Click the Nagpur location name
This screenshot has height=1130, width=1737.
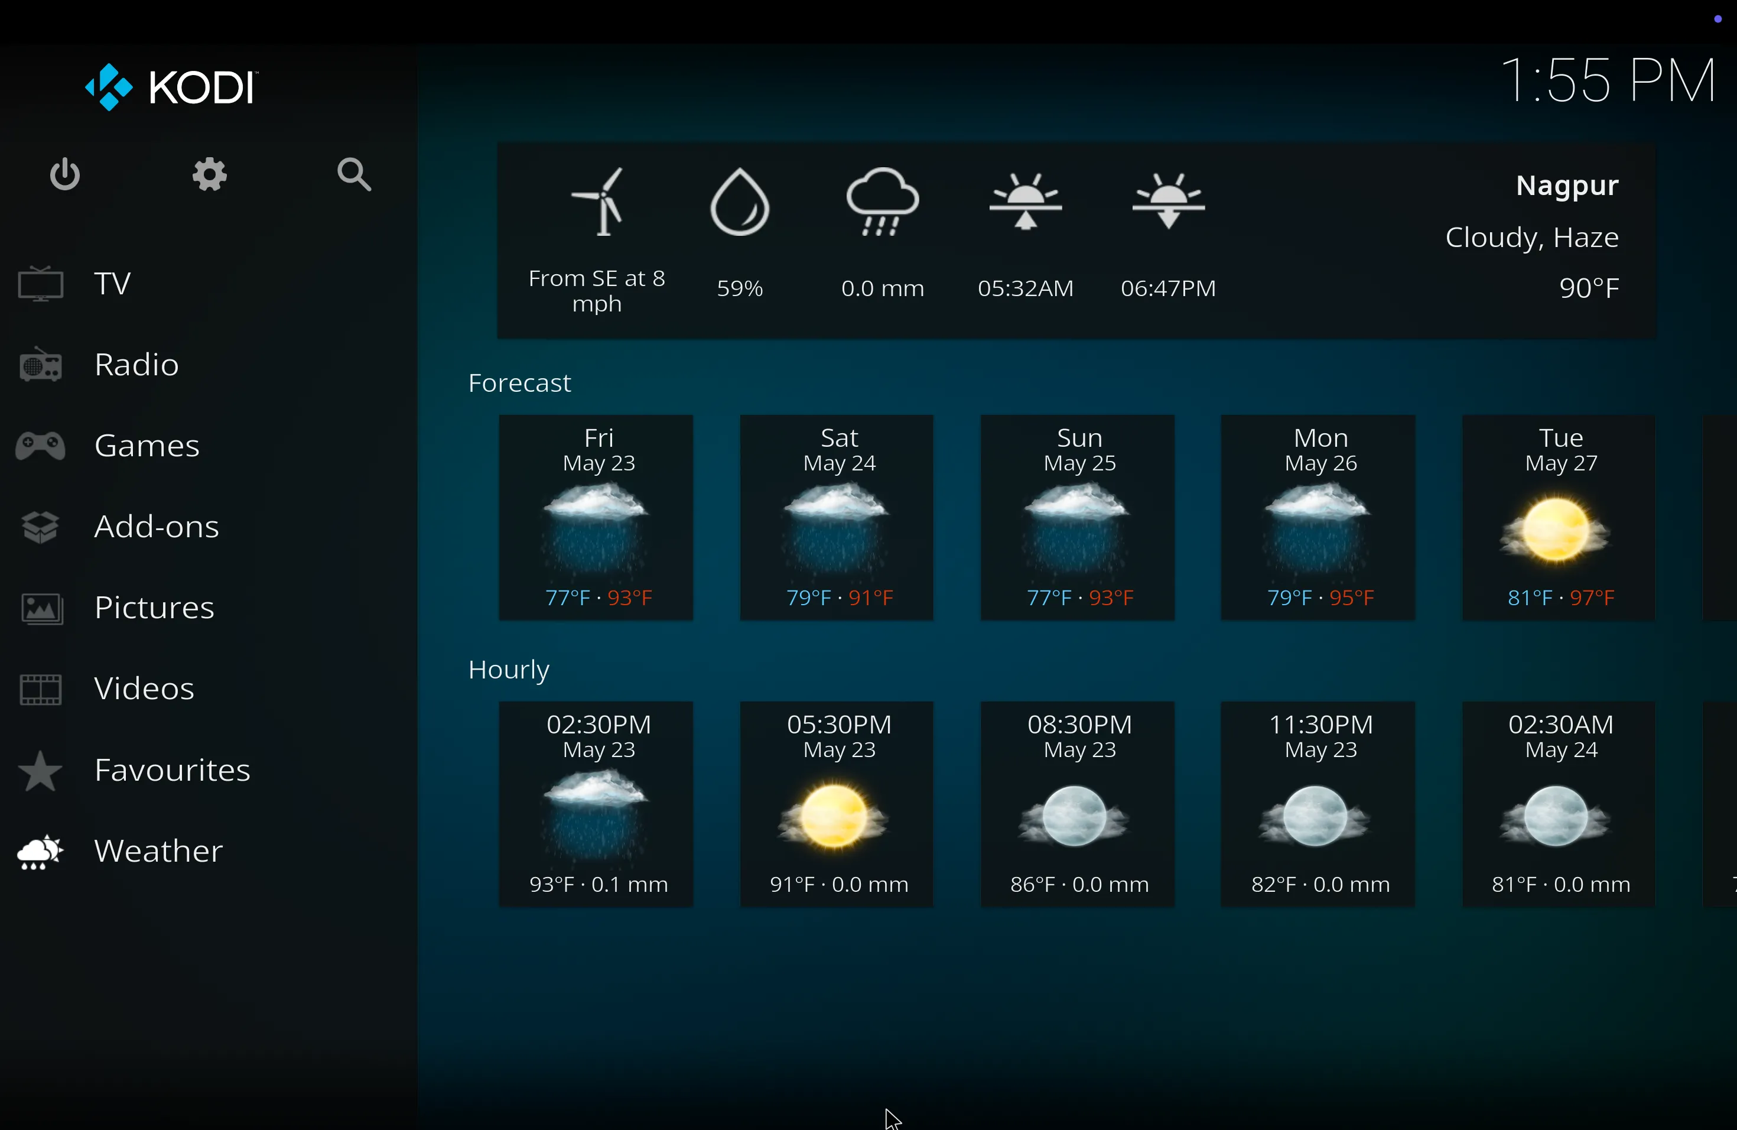[1567, 186]
